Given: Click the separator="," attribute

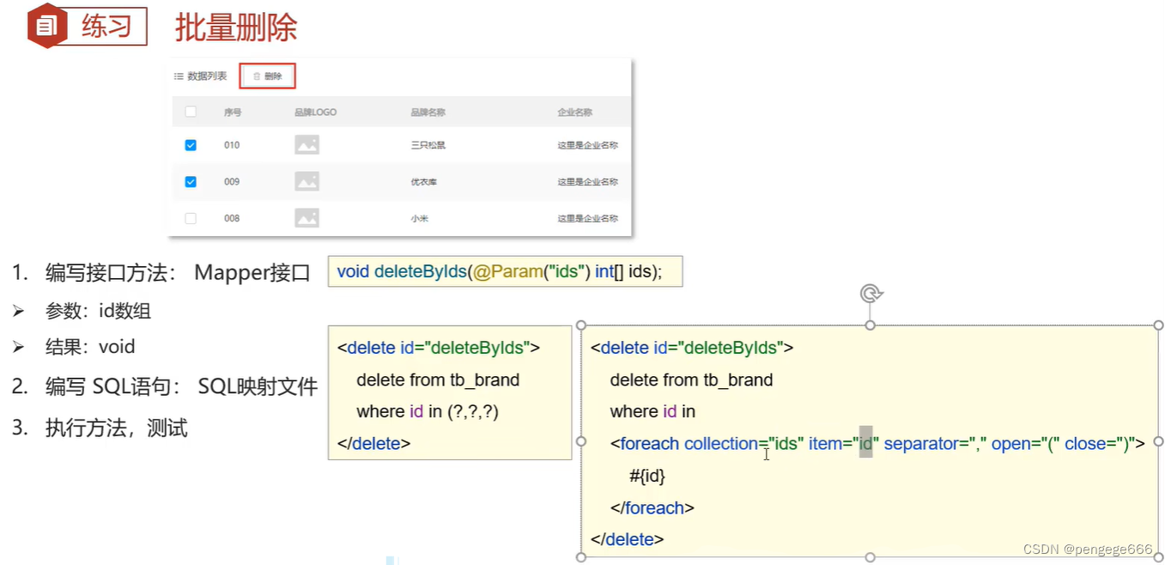Looking at the screenshot, I should point(935,444).
